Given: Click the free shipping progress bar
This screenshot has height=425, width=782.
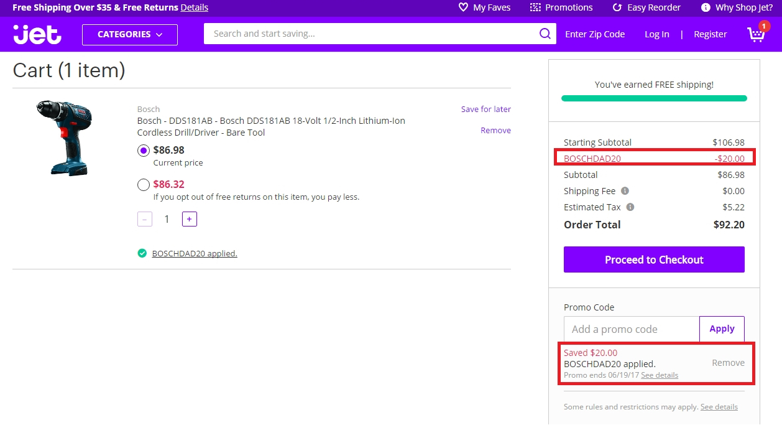Looking at the screenshot, I should (x=654, y=98).
